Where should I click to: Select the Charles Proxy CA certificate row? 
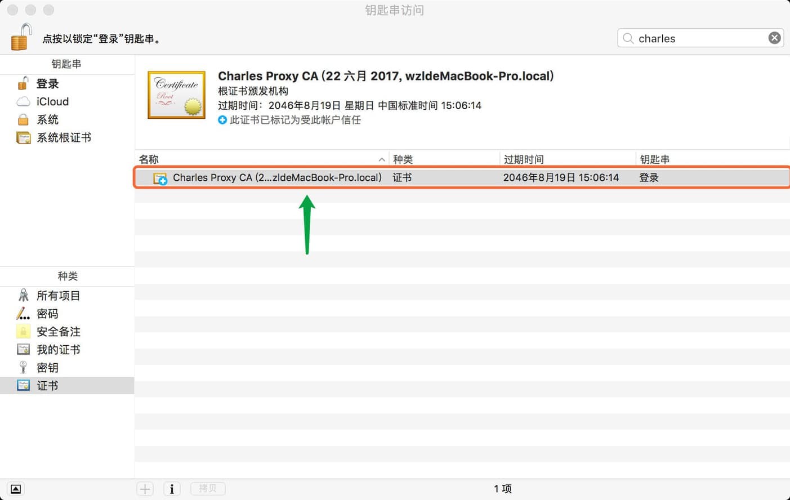click(x=462, y=177)
